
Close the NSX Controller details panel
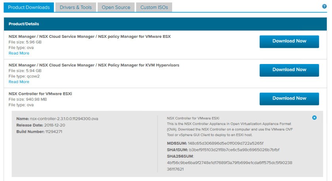pyautogui.click(x=314, y=117)
